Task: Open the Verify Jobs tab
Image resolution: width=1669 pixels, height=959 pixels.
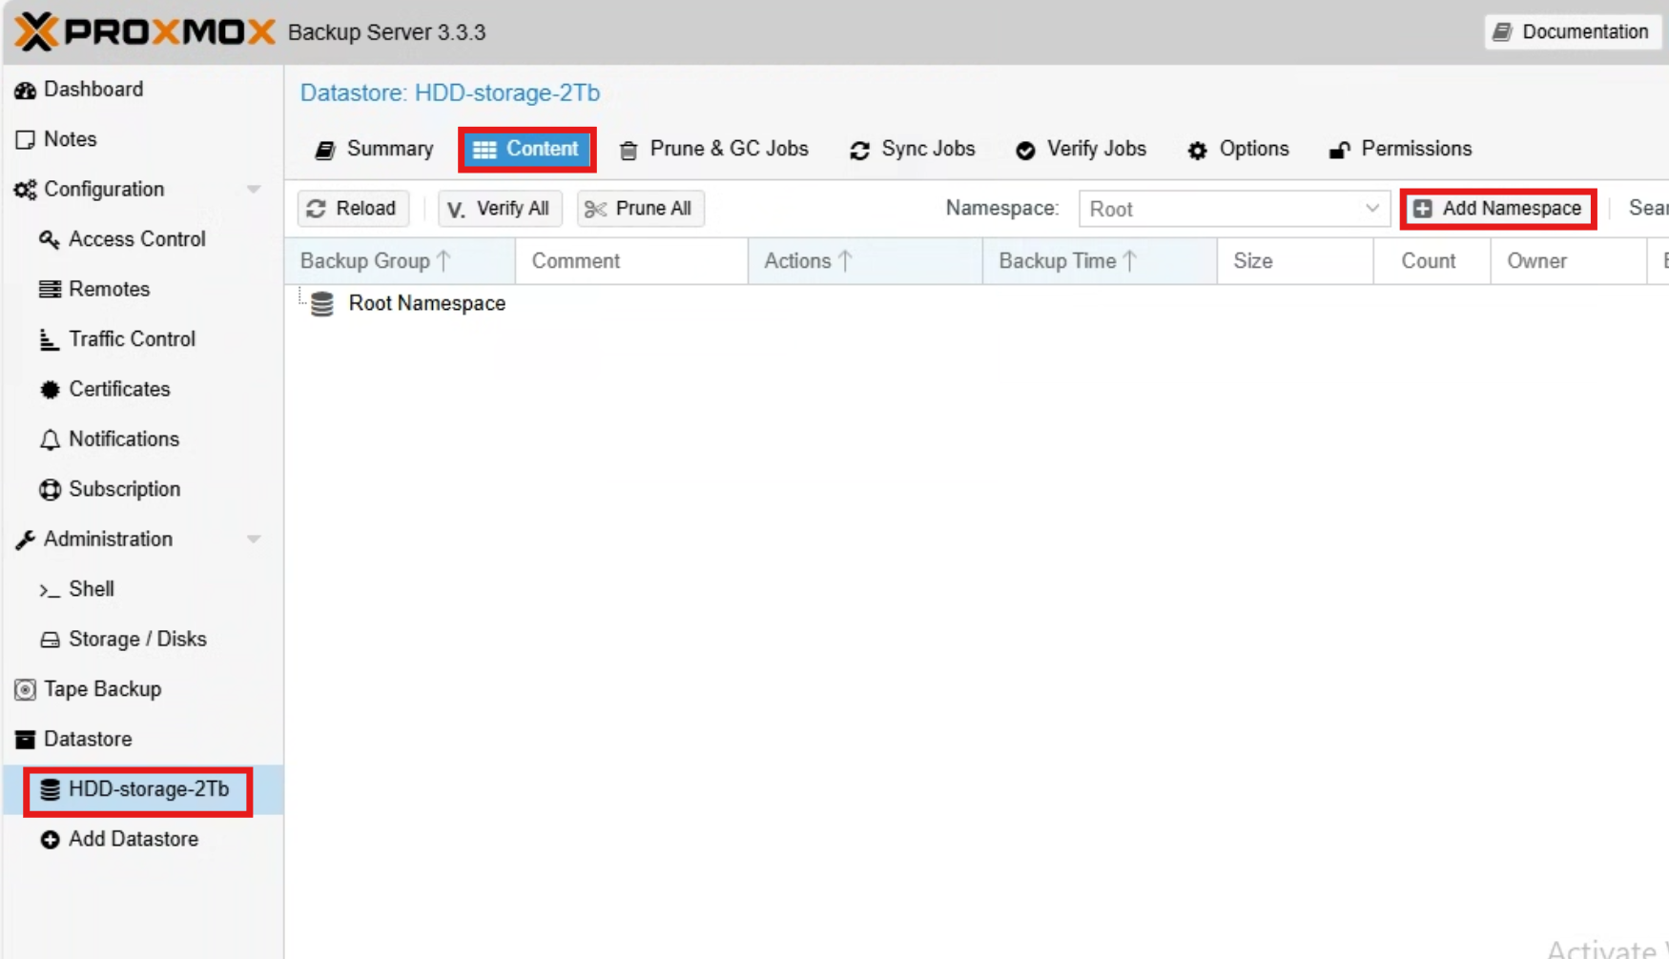Action: click(x=1081, y=150)
